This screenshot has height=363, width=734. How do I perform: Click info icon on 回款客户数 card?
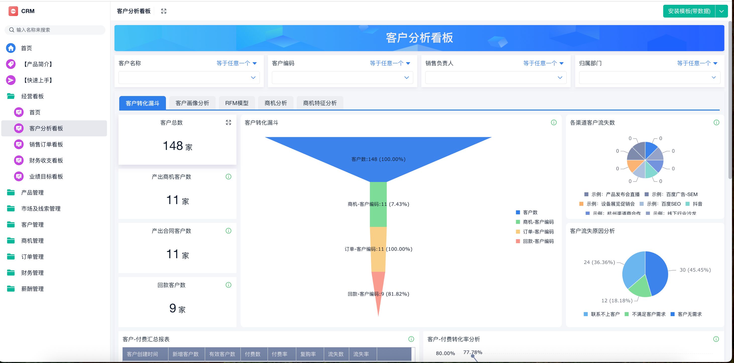[228, 285]
